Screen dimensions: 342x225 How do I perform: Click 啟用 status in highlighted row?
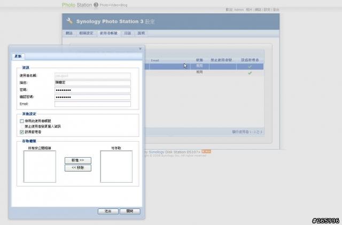pos(199,66)
